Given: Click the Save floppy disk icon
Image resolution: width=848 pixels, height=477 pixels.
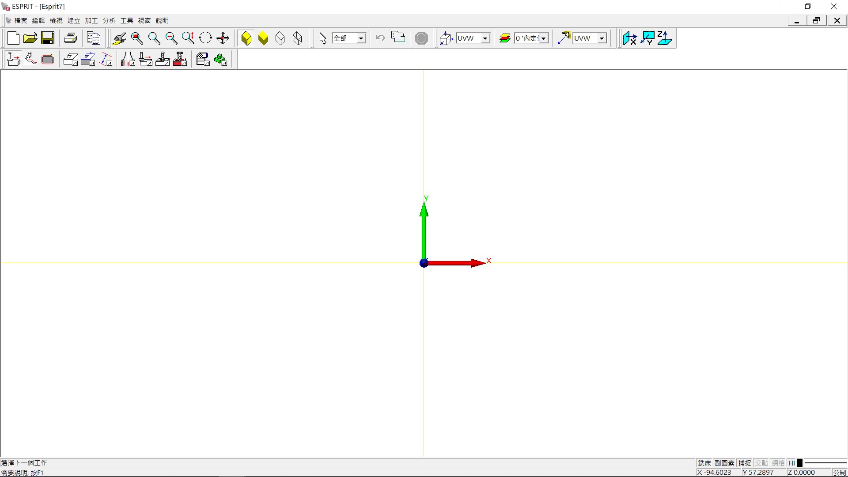Looking at the screenshot, I should click(x=48, y=38).
